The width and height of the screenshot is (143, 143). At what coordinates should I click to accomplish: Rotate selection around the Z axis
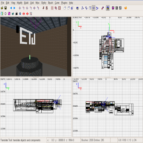[38, 8]
